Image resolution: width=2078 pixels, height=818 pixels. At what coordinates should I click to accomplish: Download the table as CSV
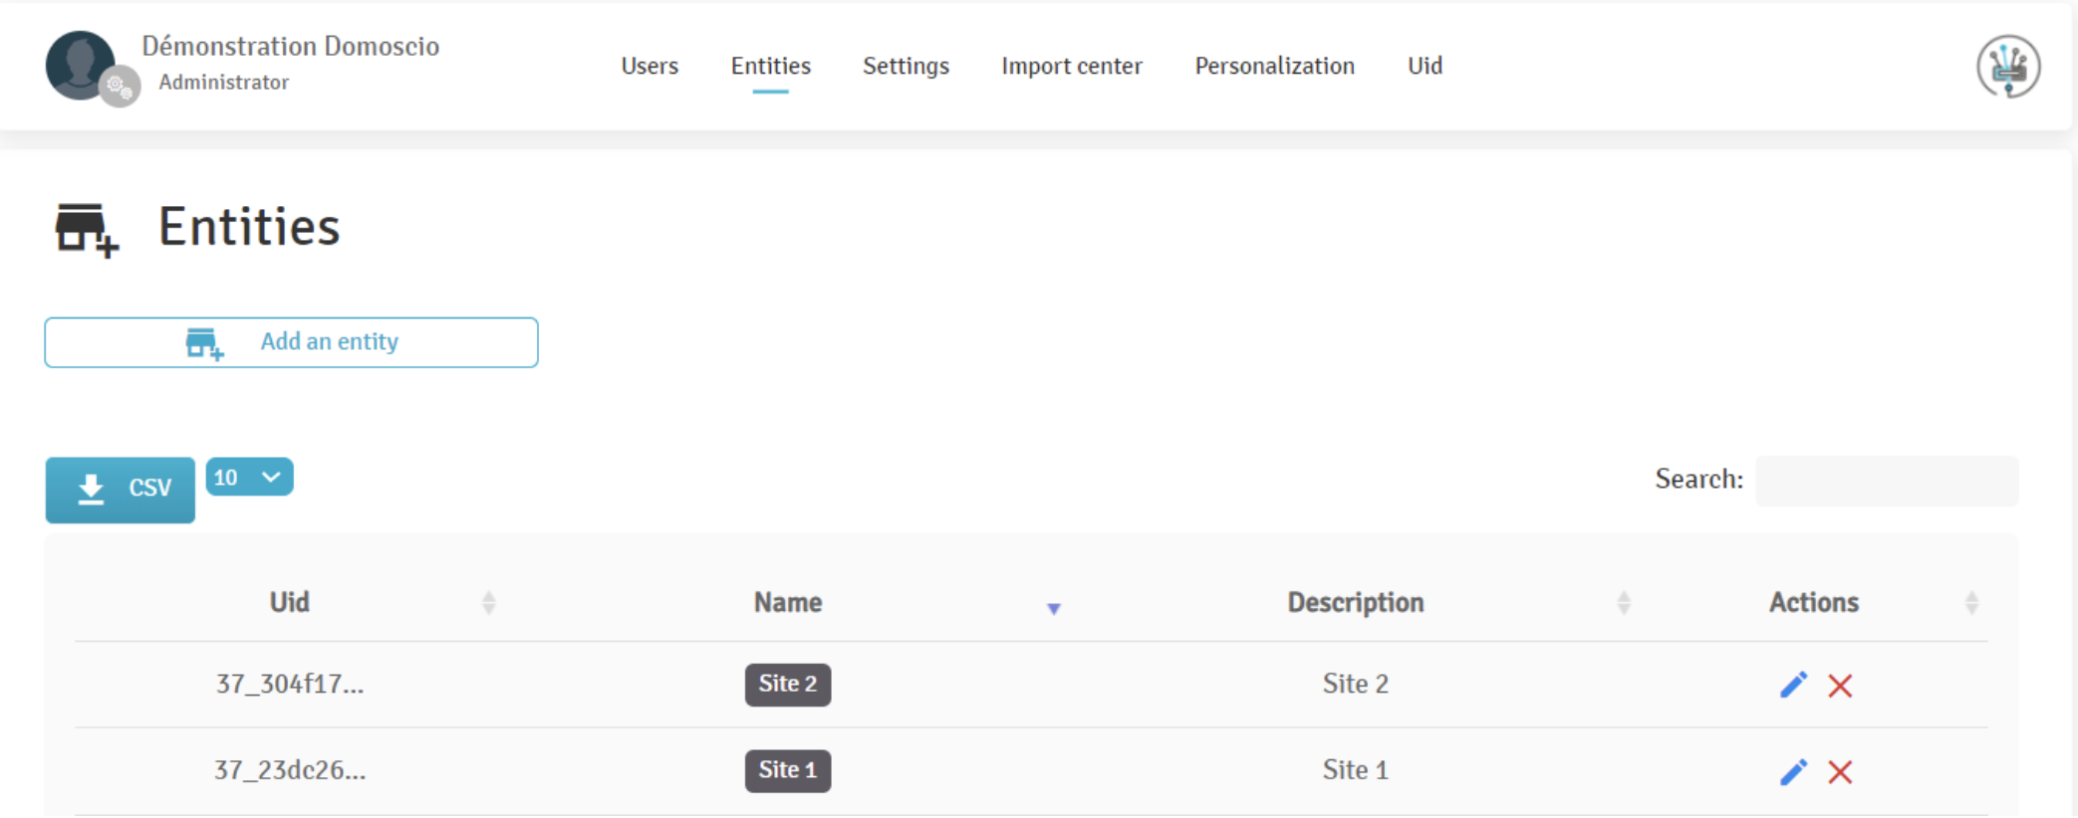[x=121, y=489]
